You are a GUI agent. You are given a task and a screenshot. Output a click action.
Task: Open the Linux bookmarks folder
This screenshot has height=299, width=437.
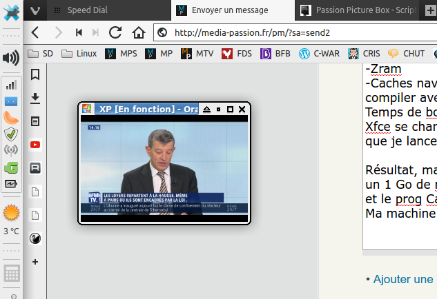tap(79, 53)
